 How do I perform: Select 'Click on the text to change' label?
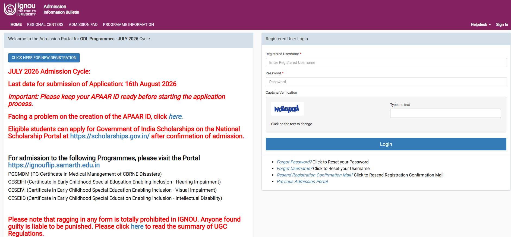click(291, 124)
